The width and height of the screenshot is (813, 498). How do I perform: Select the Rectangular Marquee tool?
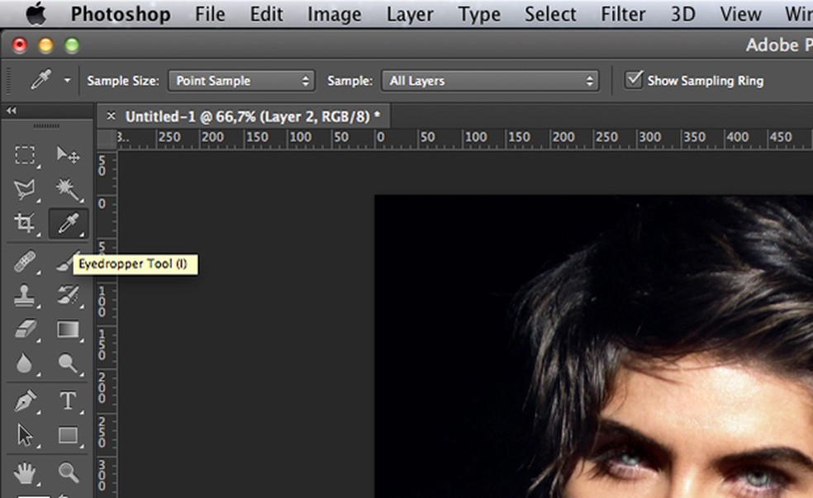click(x=24, y=155)
